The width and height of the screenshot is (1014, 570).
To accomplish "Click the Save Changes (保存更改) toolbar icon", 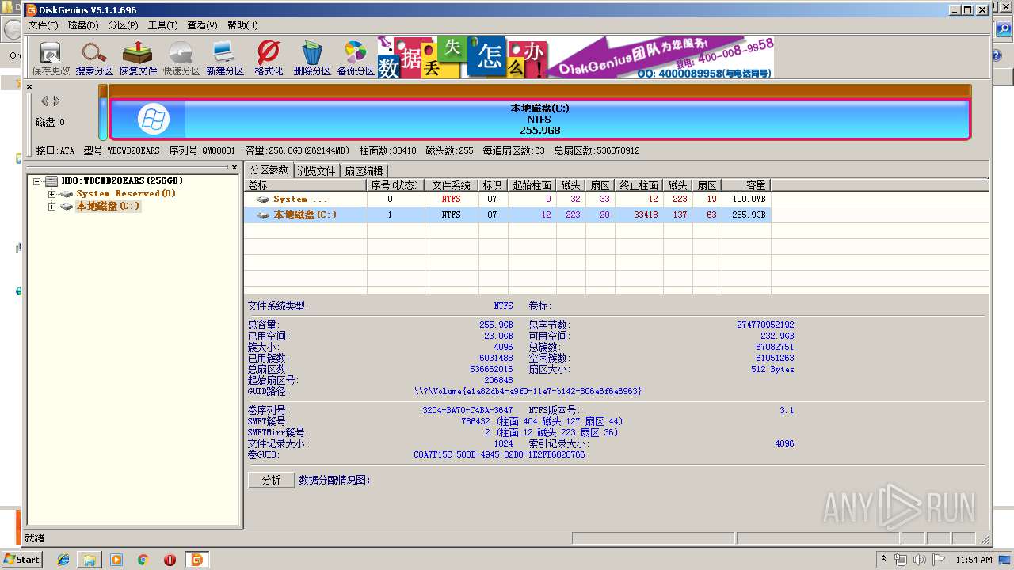I will 51,59.
